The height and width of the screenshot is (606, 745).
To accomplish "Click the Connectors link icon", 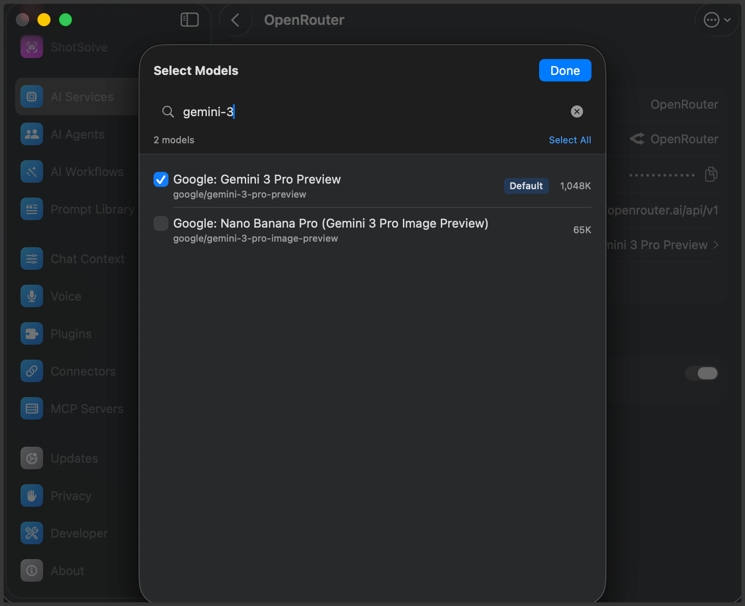I will coord(32,371).
